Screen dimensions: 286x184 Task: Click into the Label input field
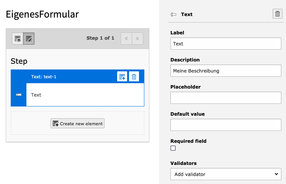tap(226, 44)
